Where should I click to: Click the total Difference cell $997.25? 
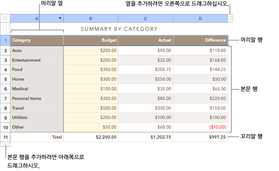pyautogui.click(x=201, y=137)
